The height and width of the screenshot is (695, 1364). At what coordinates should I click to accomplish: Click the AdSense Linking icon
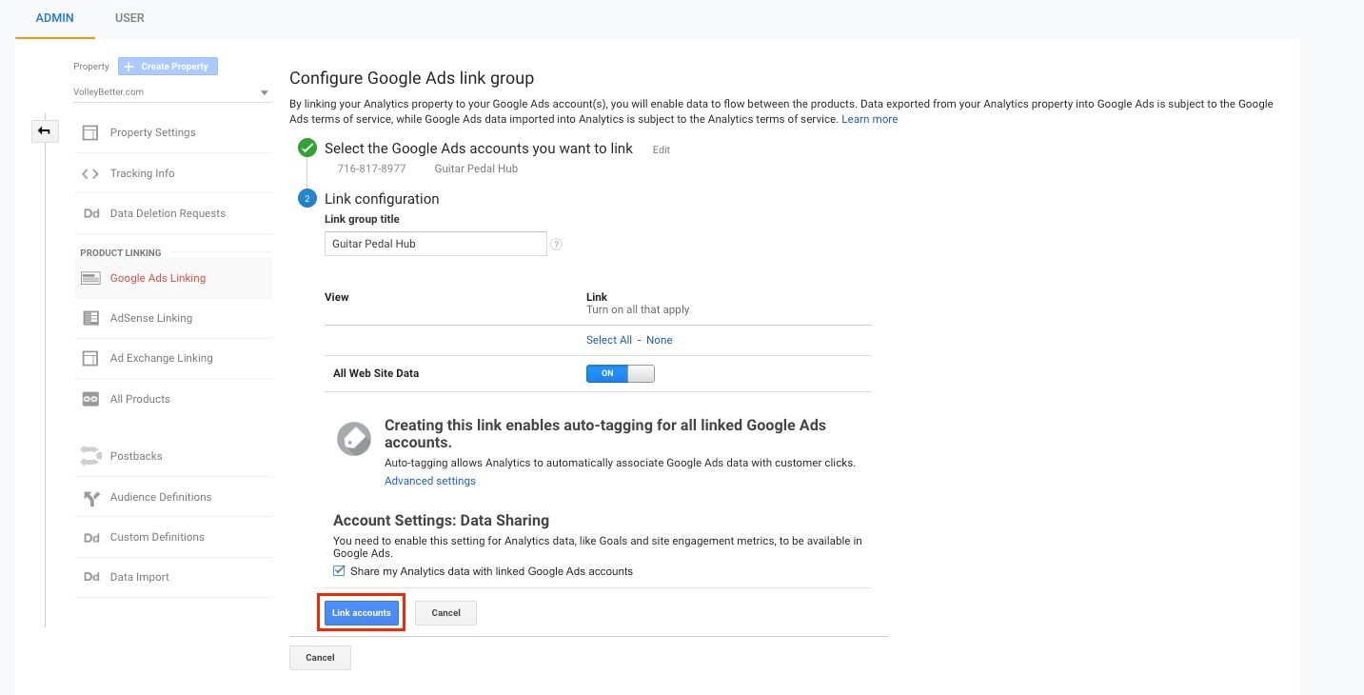pyautogui.click(x=90, y=318)
